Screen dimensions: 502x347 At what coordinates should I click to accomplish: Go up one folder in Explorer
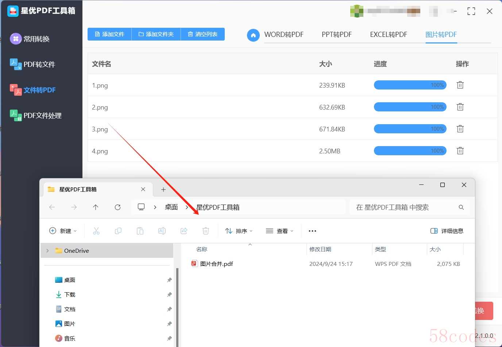pyautogui.click(x=96, y=207)
